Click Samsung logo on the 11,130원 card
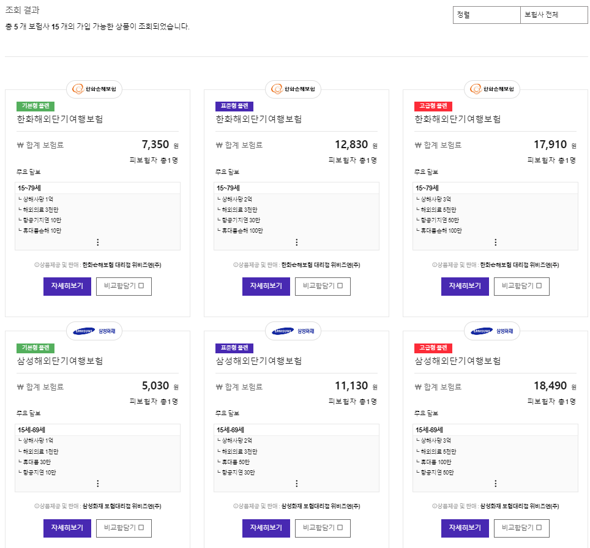 (x=293, y=331)
